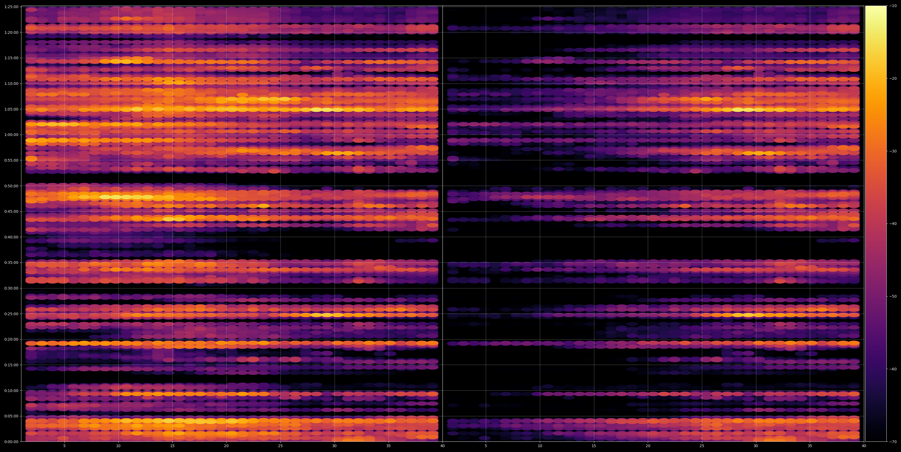Click x-axis tick 5 of the left heatmap

coord(64,446)
